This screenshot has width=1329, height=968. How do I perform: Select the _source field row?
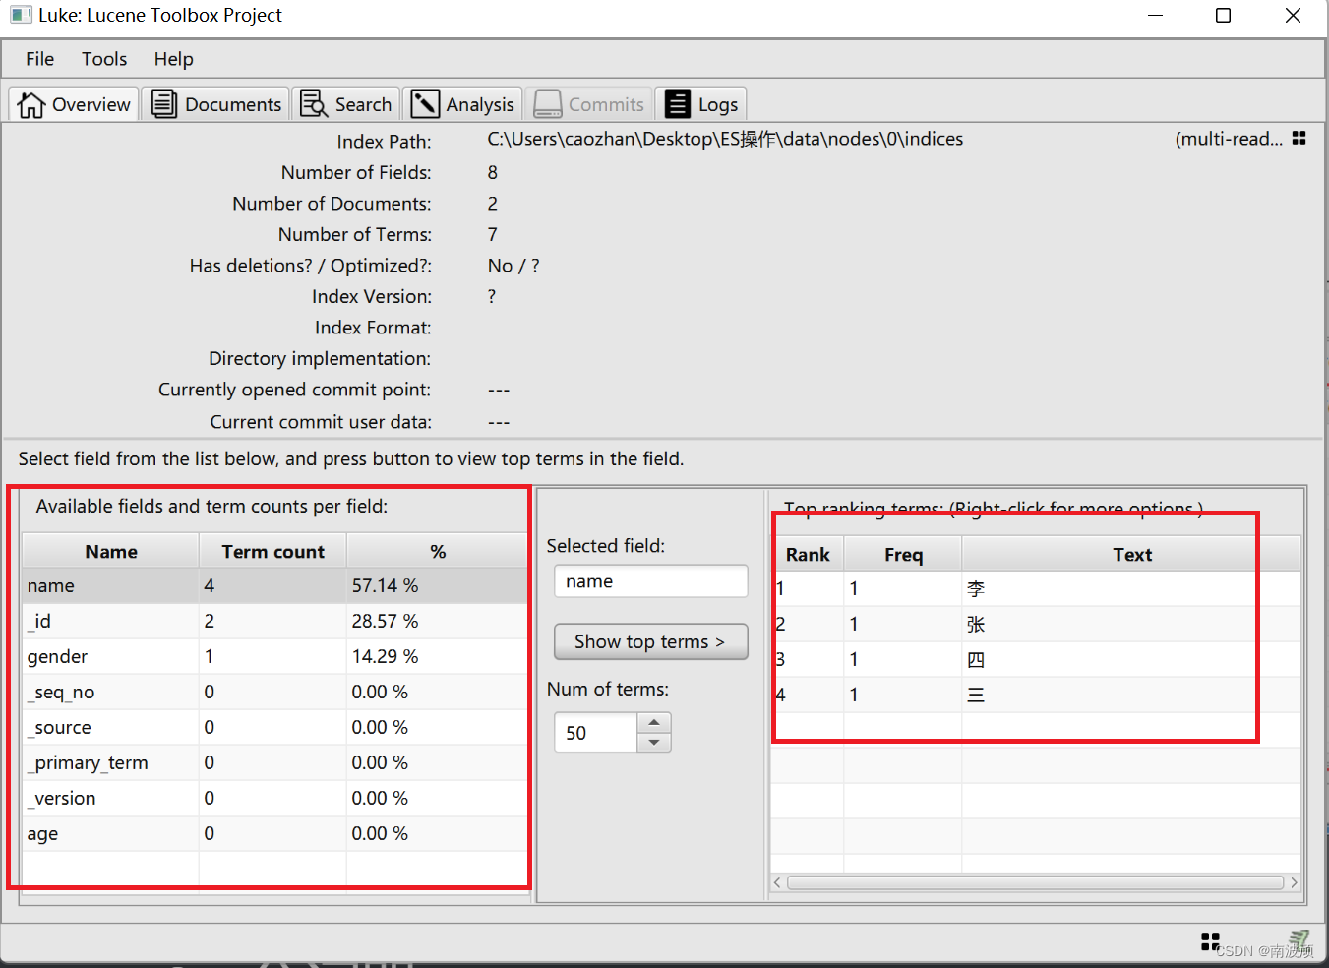pos(274,727)
